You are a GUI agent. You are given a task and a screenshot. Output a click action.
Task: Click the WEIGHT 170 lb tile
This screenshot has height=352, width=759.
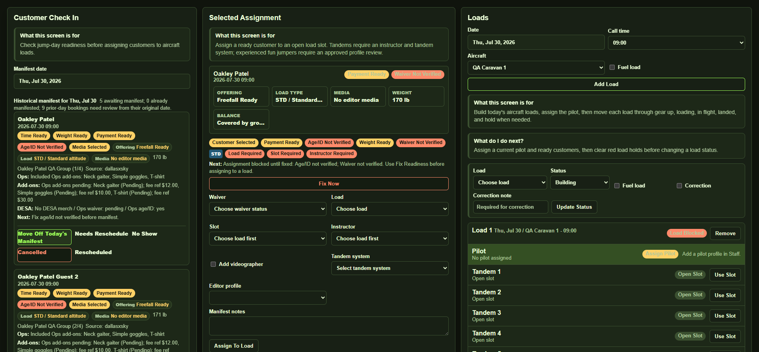(416, 97)
